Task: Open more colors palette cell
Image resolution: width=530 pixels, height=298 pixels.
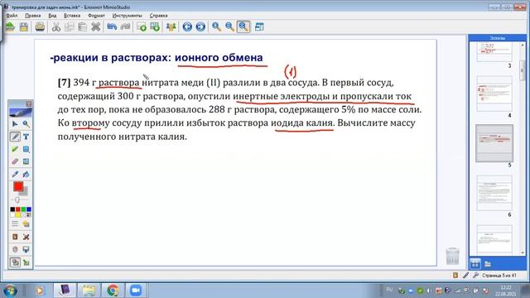Action: point(29,214)
